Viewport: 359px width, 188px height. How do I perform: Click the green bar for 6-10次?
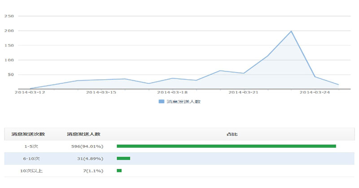point(123,158)
